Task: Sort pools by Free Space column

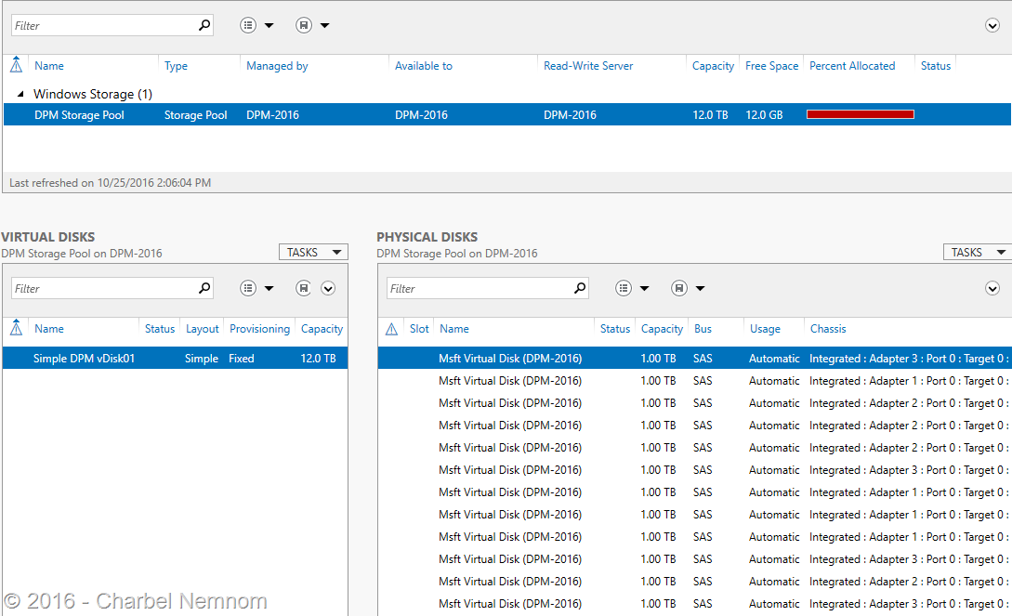Action: 771,66
